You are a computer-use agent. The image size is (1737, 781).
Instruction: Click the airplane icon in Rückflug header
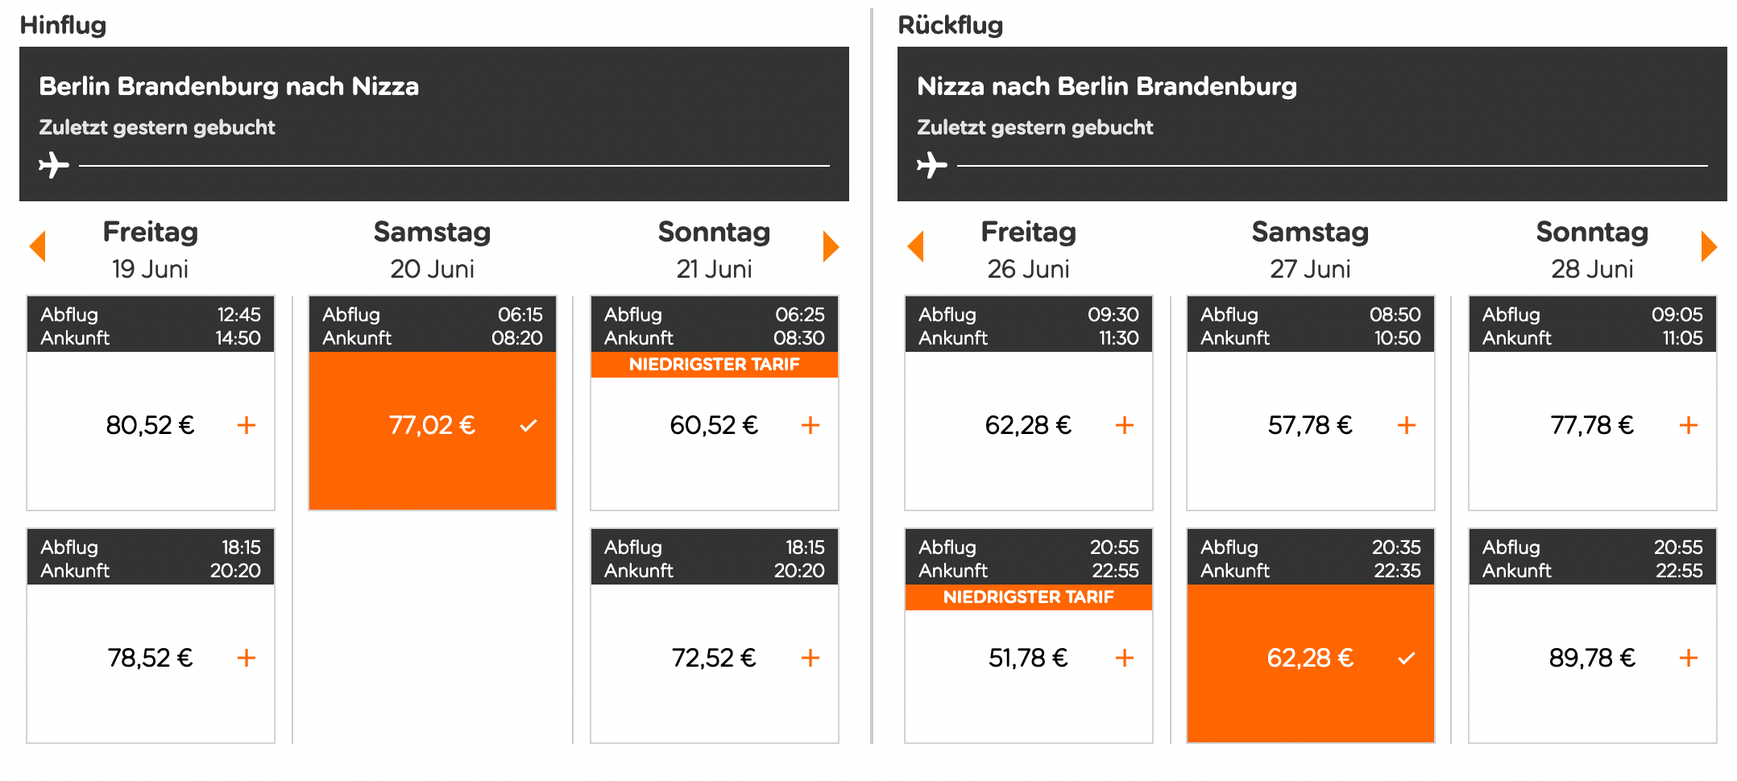pos(931,167)
